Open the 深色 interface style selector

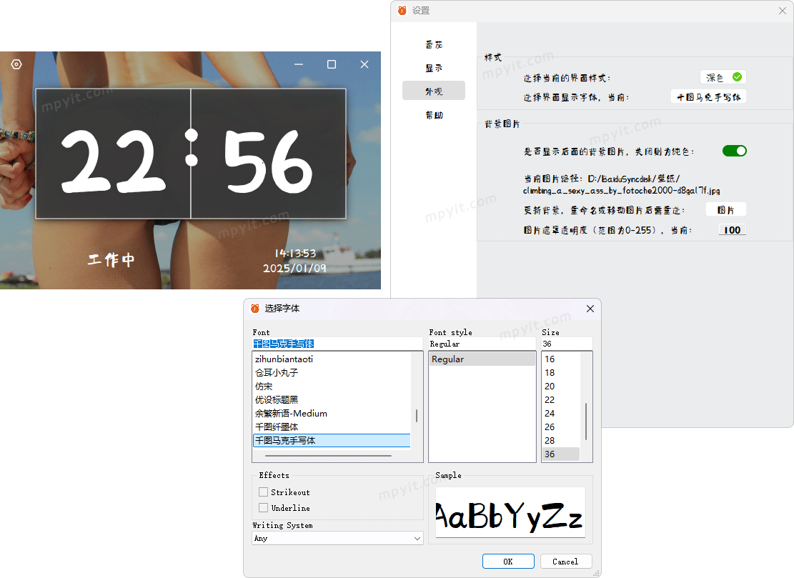click(724, 77)
